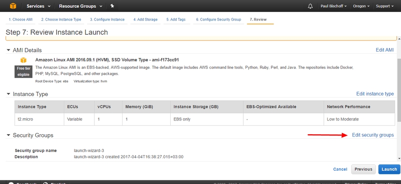The height and width of the screenshot is (184, 401).
Task: Open the Support menu
Action: [385, 6]
